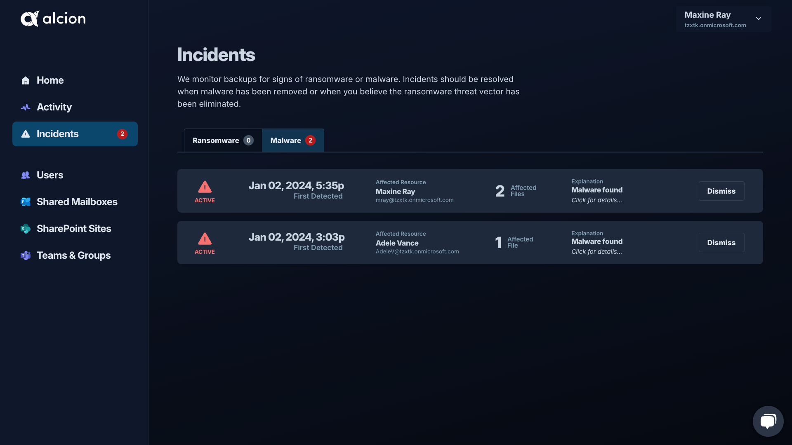Click the Shared Mailboxes Exchange icon
This screenshot has width=792, height=445.
(x=26, y=202)
